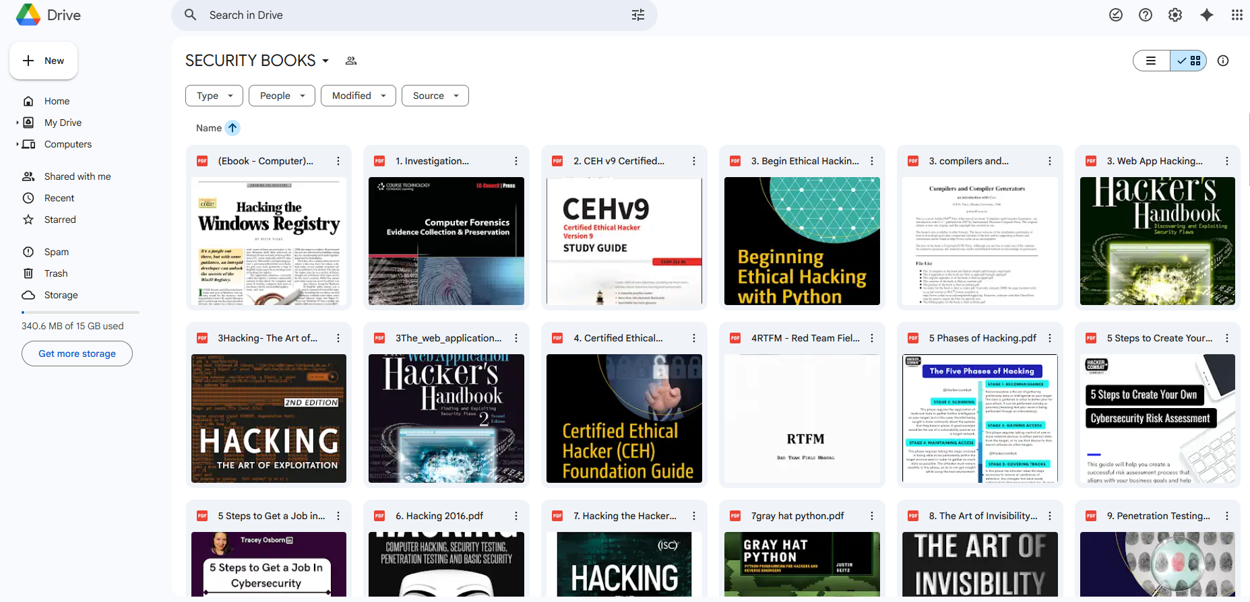Click the New button

[43, 61]
